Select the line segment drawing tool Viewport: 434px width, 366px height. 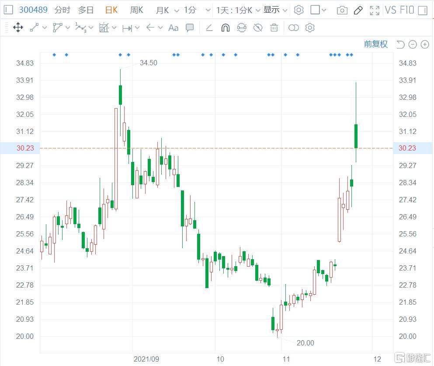pyautogui.click(x=34, y=28)
